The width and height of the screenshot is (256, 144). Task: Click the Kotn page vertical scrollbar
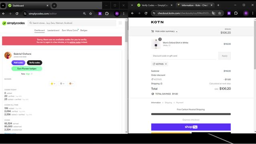pos(255,45)
